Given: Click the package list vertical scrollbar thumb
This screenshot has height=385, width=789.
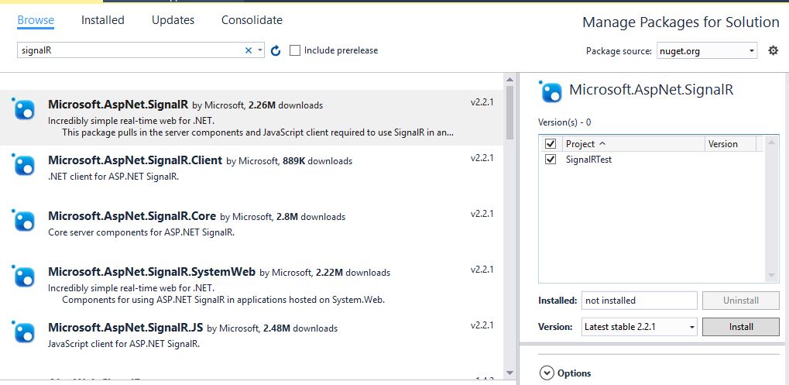Looking at the screenshot, I should pos(509,114).
